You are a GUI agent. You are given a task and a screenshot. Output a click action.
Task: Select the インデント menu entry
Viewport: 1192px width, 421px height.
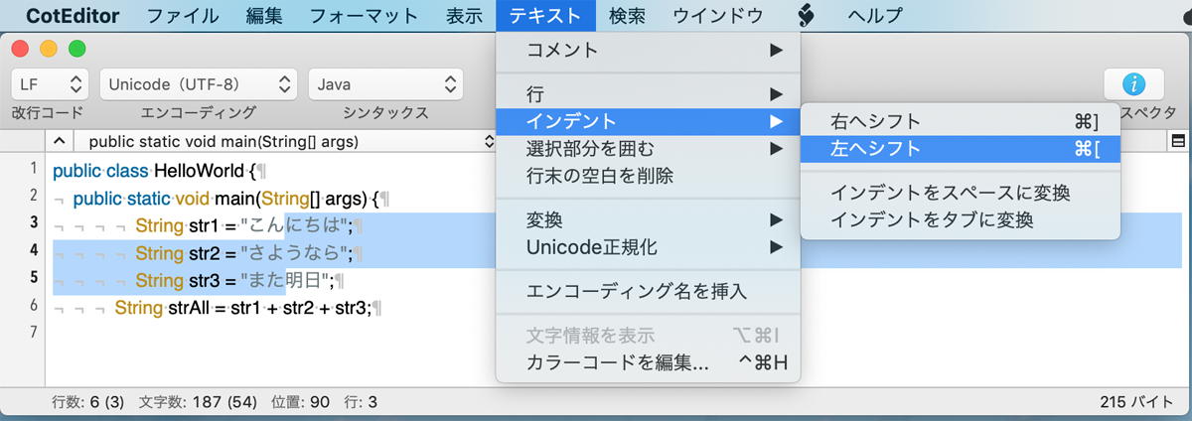(x=648, y=122)
